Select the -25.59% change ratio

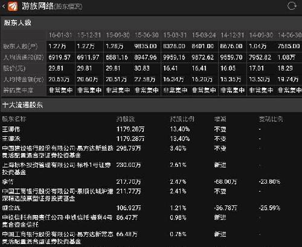[269, 208]
